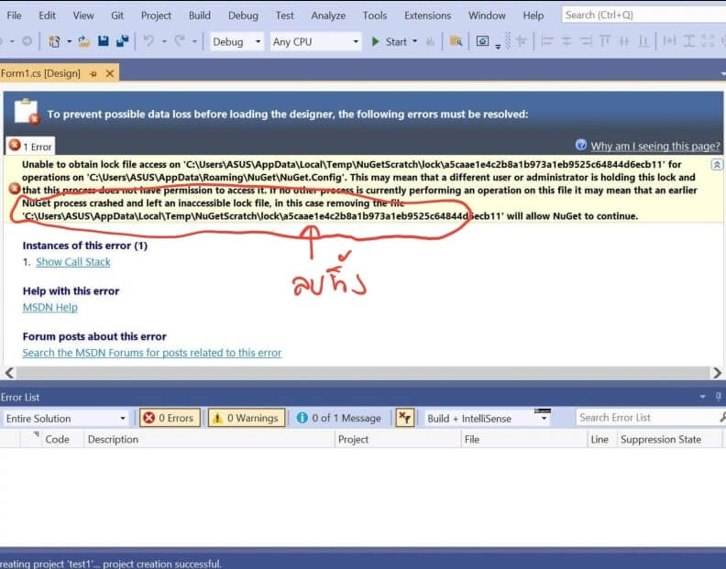This screenshot has height=569, width=726.
Task: Toggle the 0 Warnings filter
Action: pos(247,418)
